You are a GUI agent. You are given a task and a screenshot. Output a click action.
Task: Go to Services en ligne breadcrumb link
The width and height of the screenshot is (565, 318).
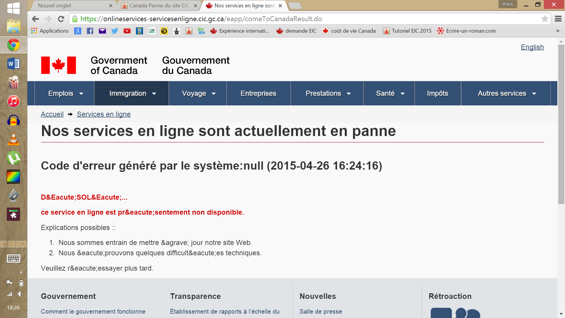pos(104,114)
